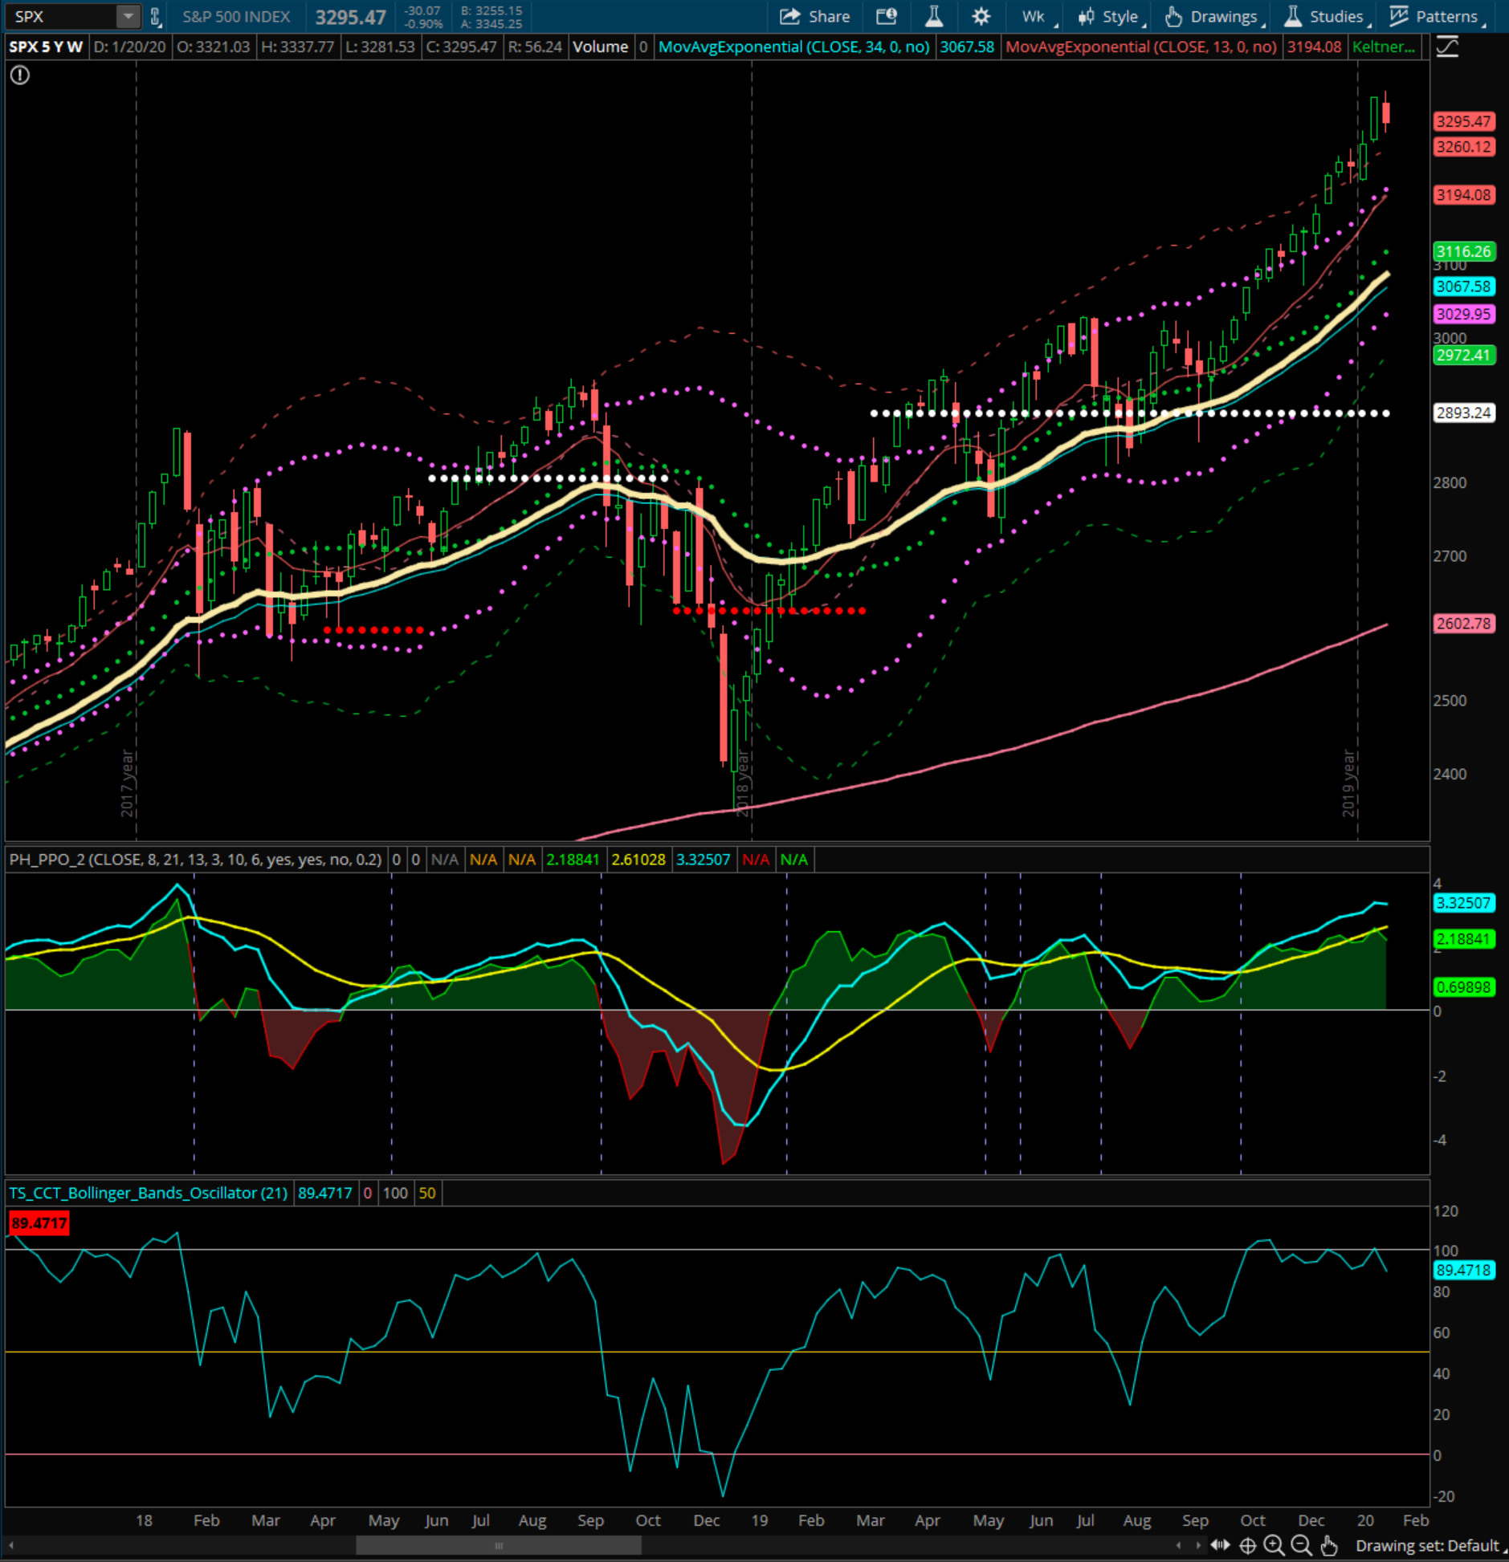The image size is (1509, 1562).
Task: Click the PH_PPO_2 study label
Action: coord(195,860)
